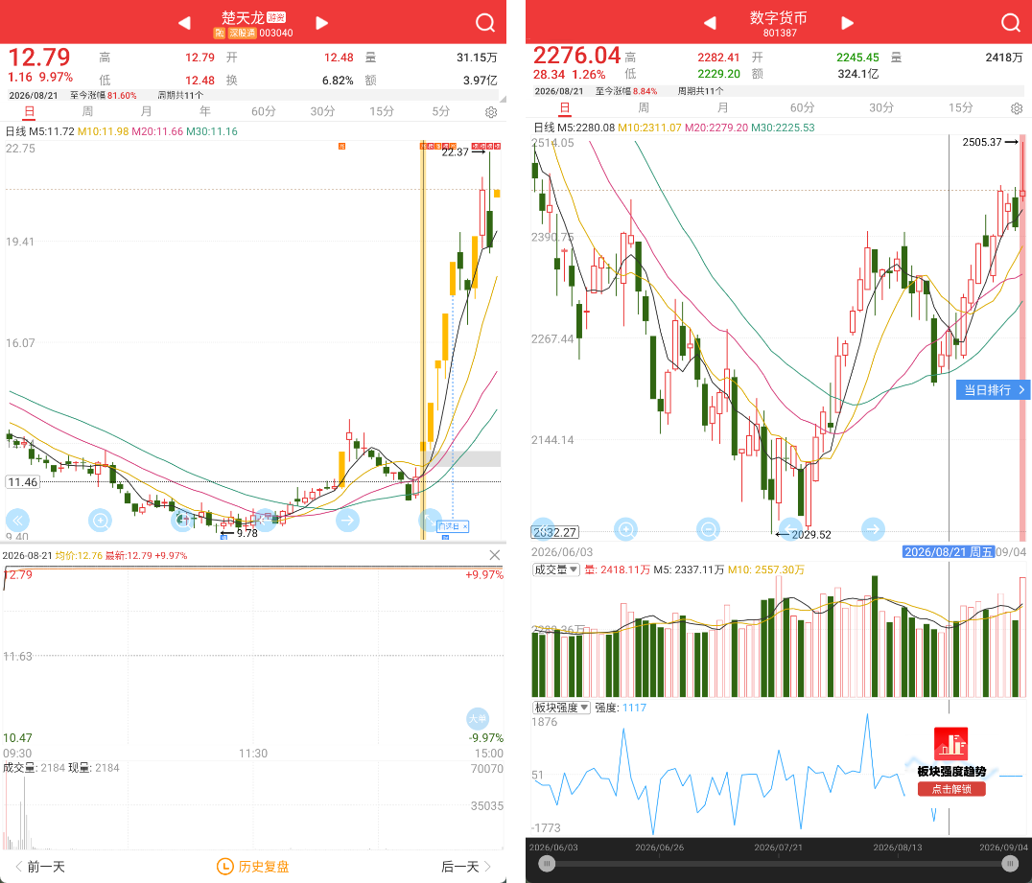Image resolution: width=1032 pixels, height=883 pixels.
Task: Click the 2026/08/21 周五 date marker
Action: tap(949, 552)
